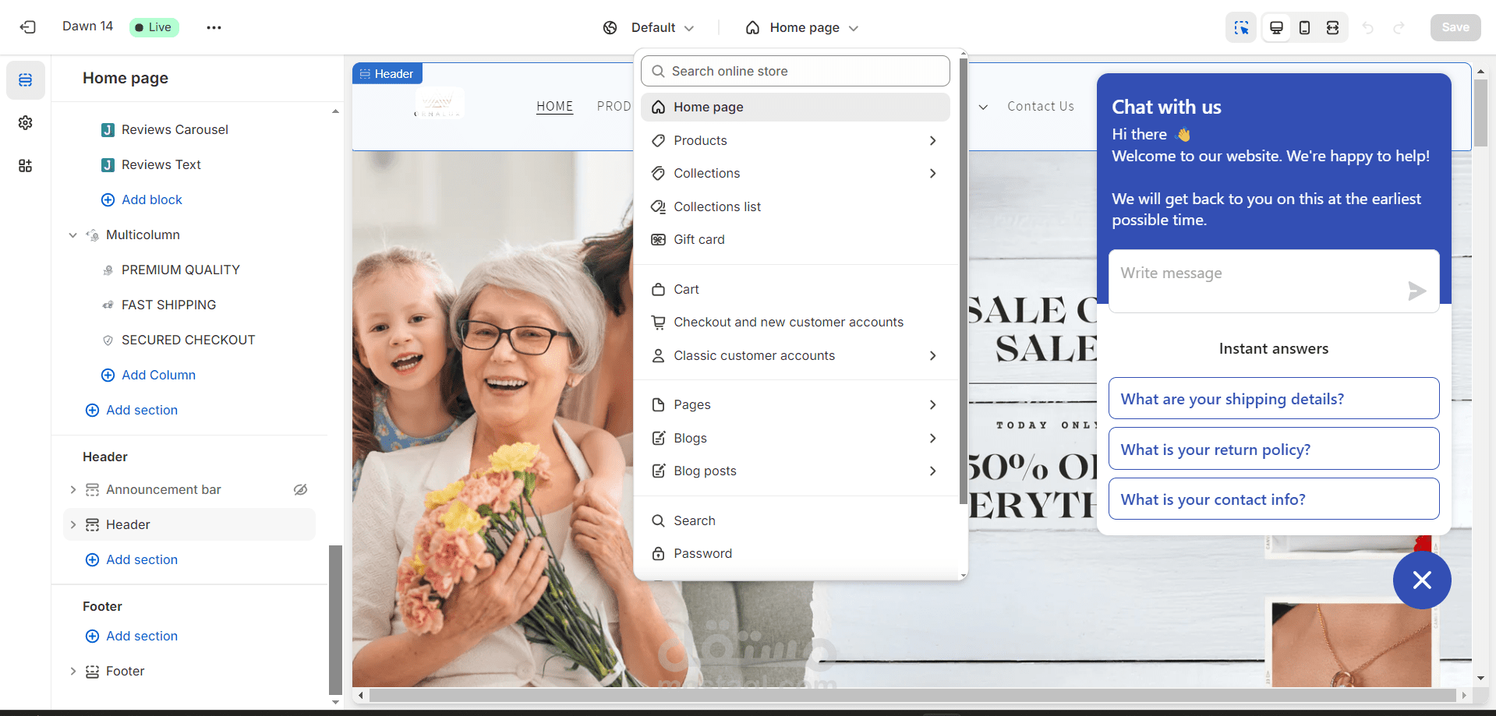Click the HOME link in preview navigation
Viewport: 1496px width, 716px height.
555,107
